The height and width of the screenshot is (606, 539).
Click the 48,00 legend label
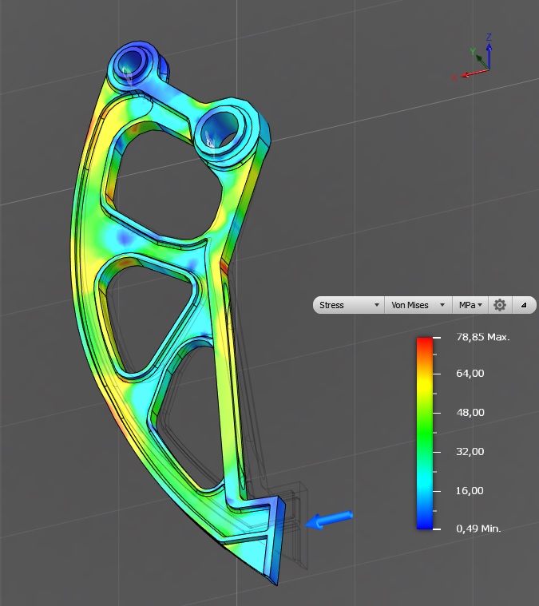470,412
